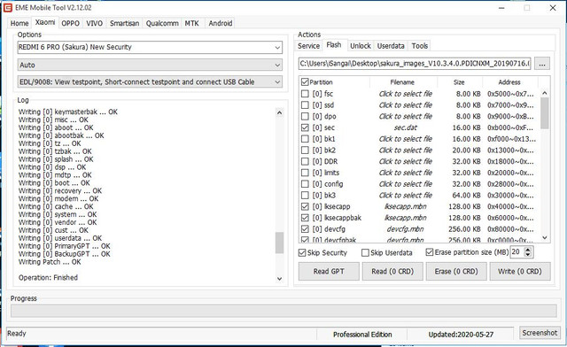Click the partition list scrollbar thumb
Viewport: 567px width, 347px height.
(545, 112)
